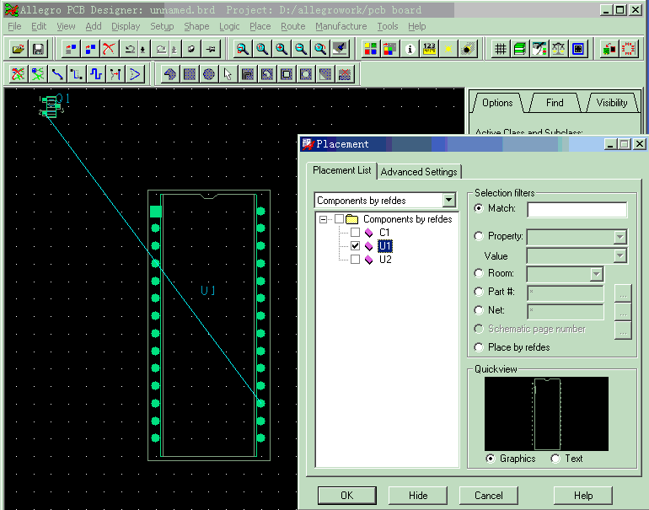Uncheck the U1 component checkbox
Image resolution: width=649 pixels, height=510 pixels.
(x=355, y=246)
